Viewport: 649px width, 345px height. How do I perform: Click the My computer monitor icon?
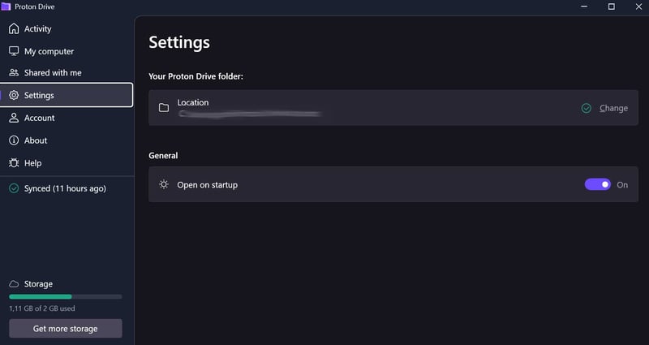pos(14,51)
